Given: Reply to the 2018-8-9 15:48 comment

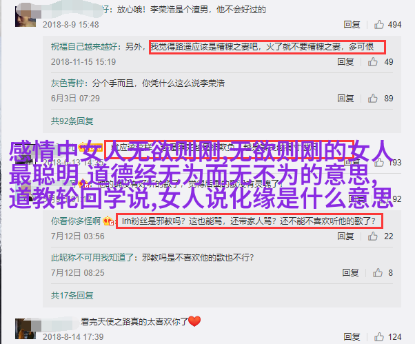Looking at the screenshot, I should 352,24.
